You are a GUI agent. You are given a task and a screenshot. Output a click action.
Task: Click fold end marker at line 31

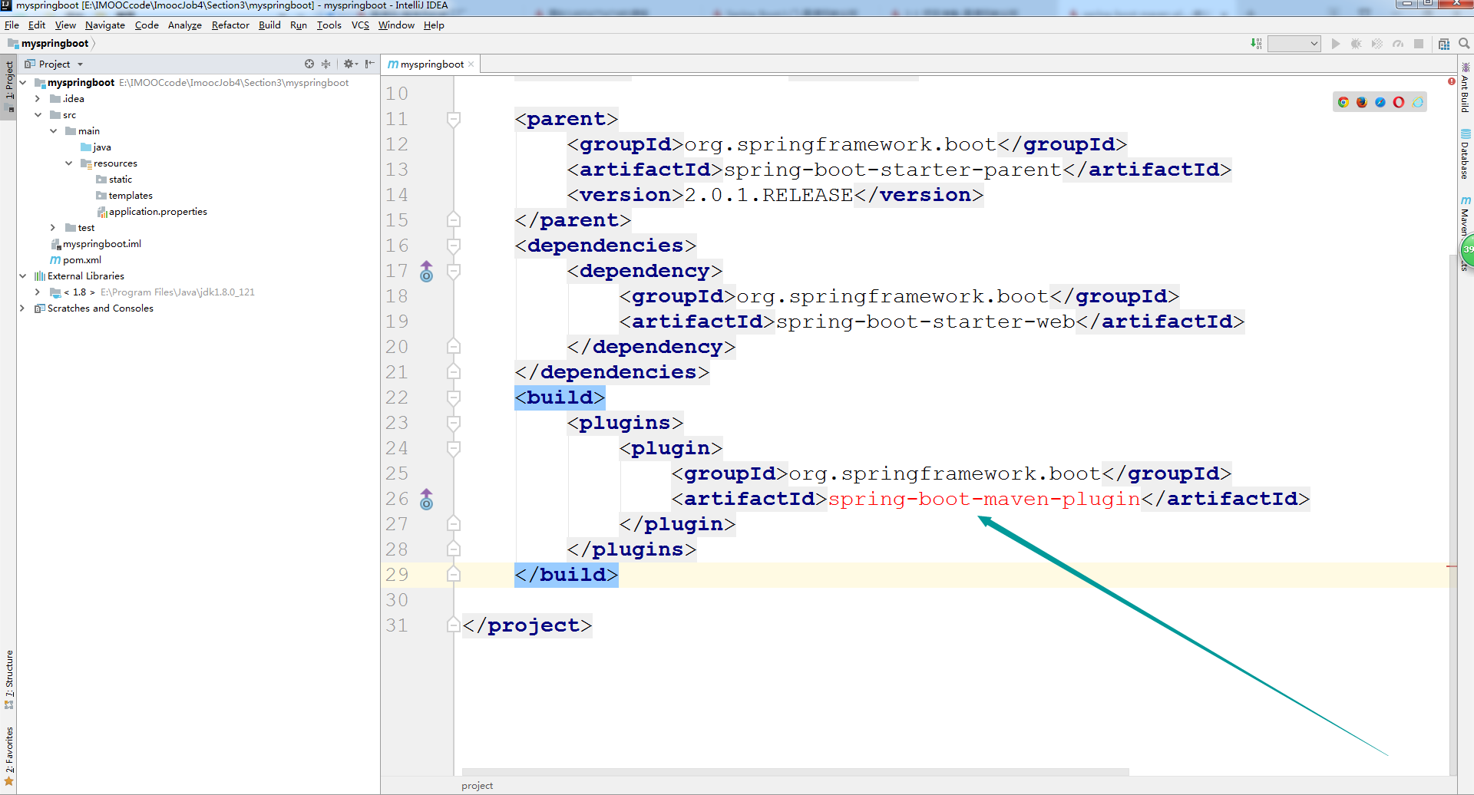coord(454,625)
